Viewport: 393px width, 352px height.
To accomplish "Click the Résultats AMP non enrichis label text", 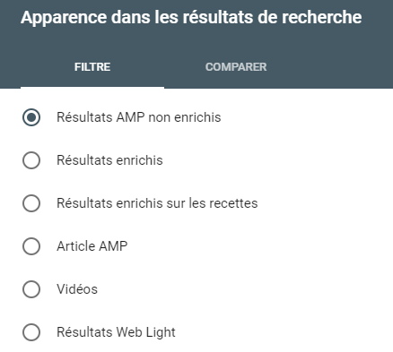I will pyautogui.click(x=139, y=117).
